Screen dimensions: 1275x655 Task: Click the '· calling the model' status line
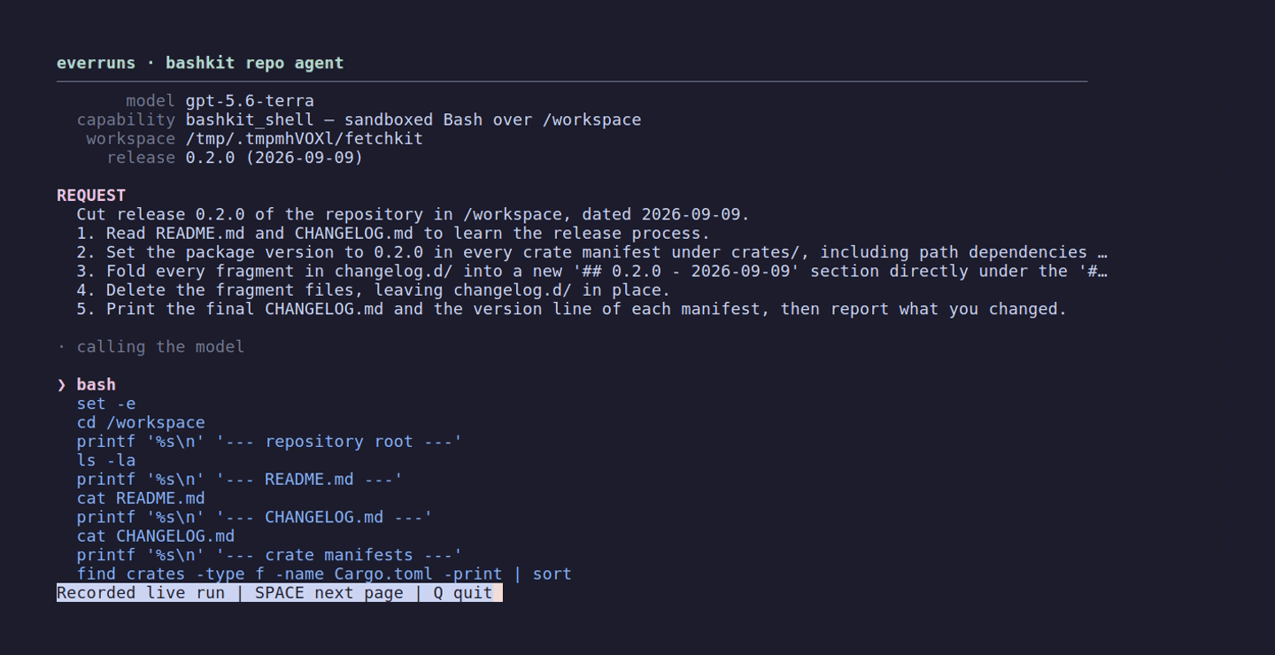pos(151,347)
